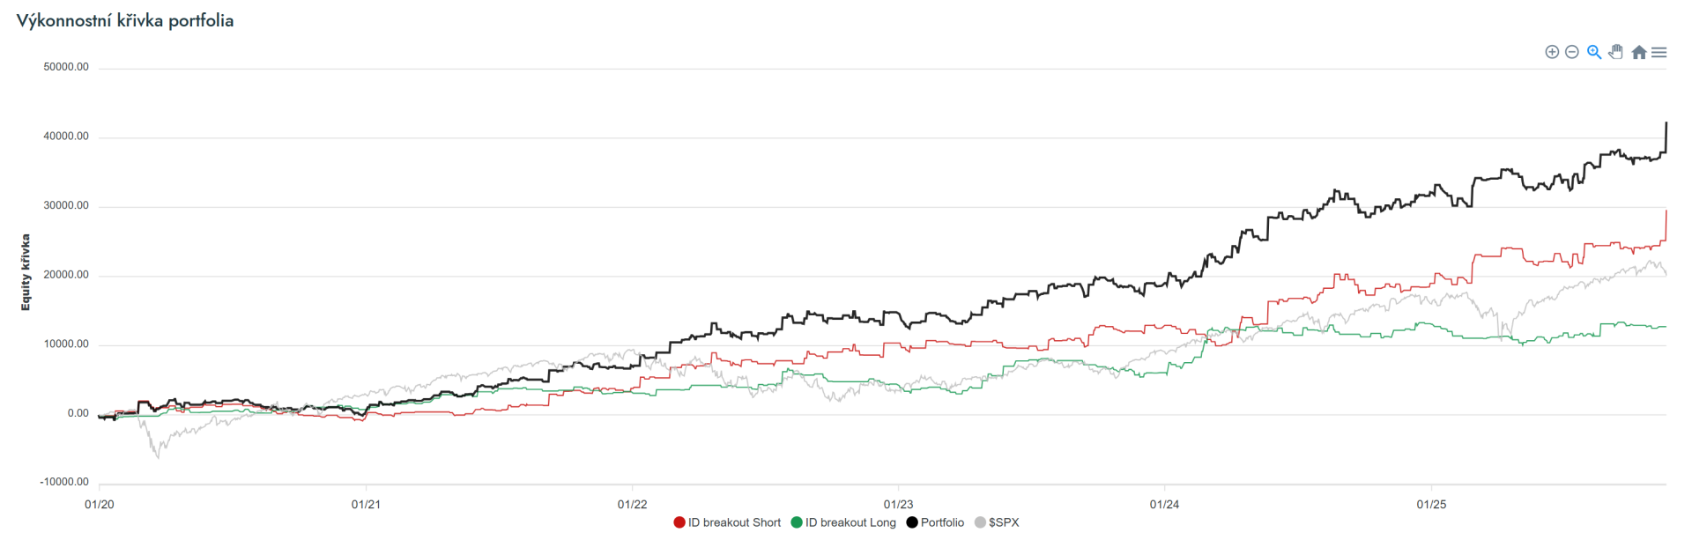Click the 50000.00 y-axis label

(x=66, y=67)
